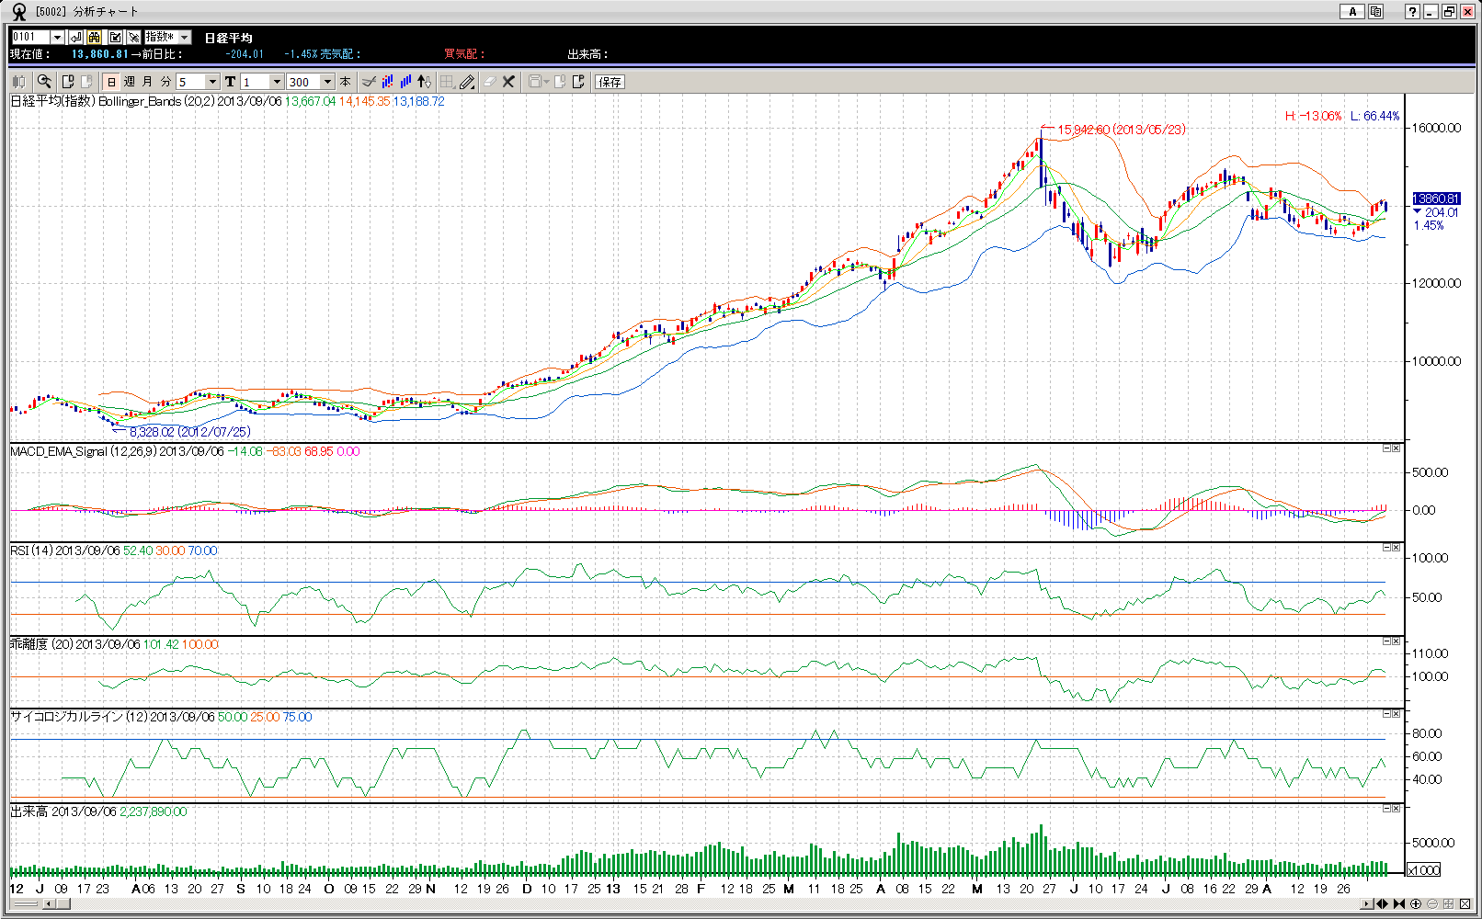1482x919 pixels.
Task: Close the MACD indicator panel
Action: (x=1396, y=448)
